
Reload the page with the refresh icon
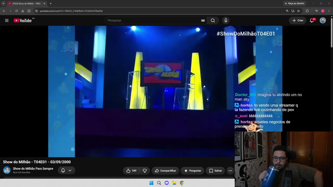pos(16,11)
